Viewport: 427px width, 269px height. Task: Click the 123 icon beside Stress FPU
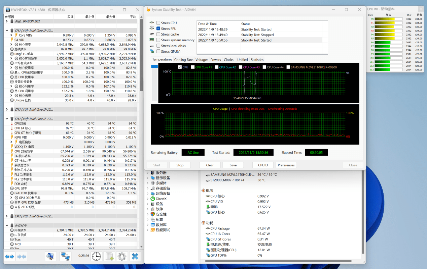152,29
